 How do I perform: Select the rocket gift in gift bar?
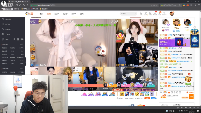point(127,94)
